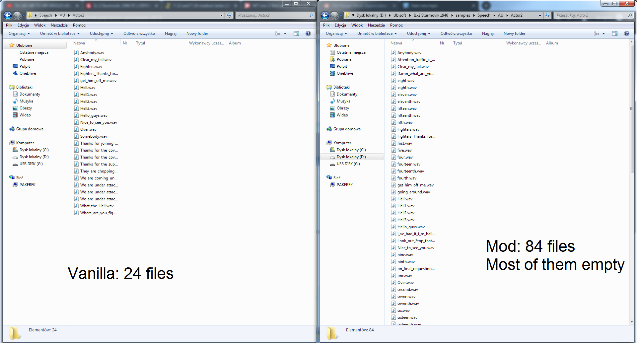Click Nagraj in left window
Image resolution: width=637 pixels, height=343 pixels.
171,34
